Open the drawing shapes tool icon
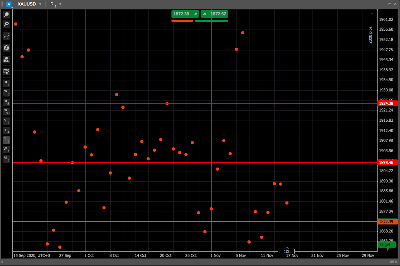Viewport: 400px width, 266px height. 6,60
